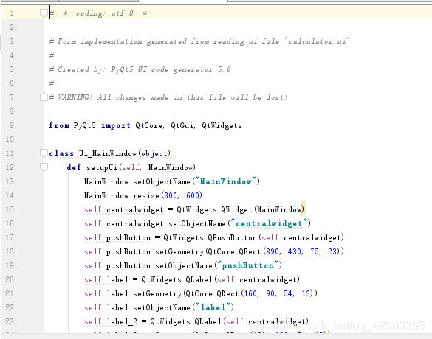Collapse the comment block fold on line 1

(44, 13)
